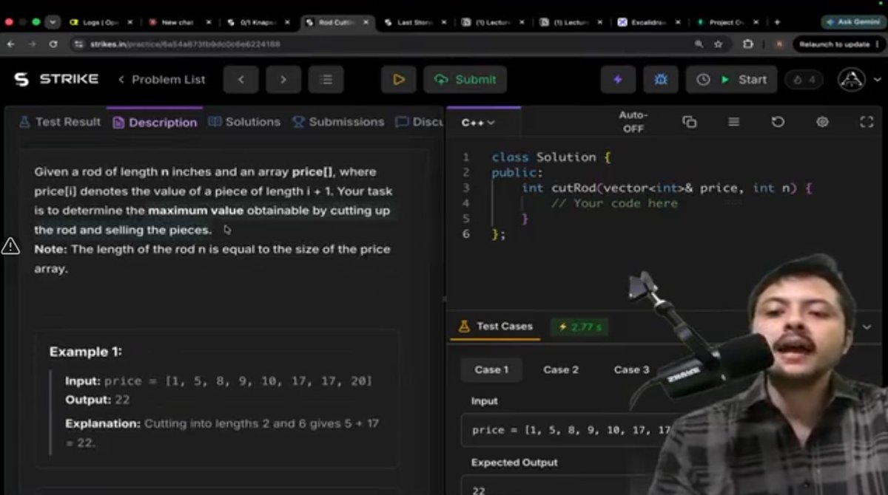The width and height of the screenshot is (888, 495).
Task: Go to previous problem arrow
Action: pos(240,79)
